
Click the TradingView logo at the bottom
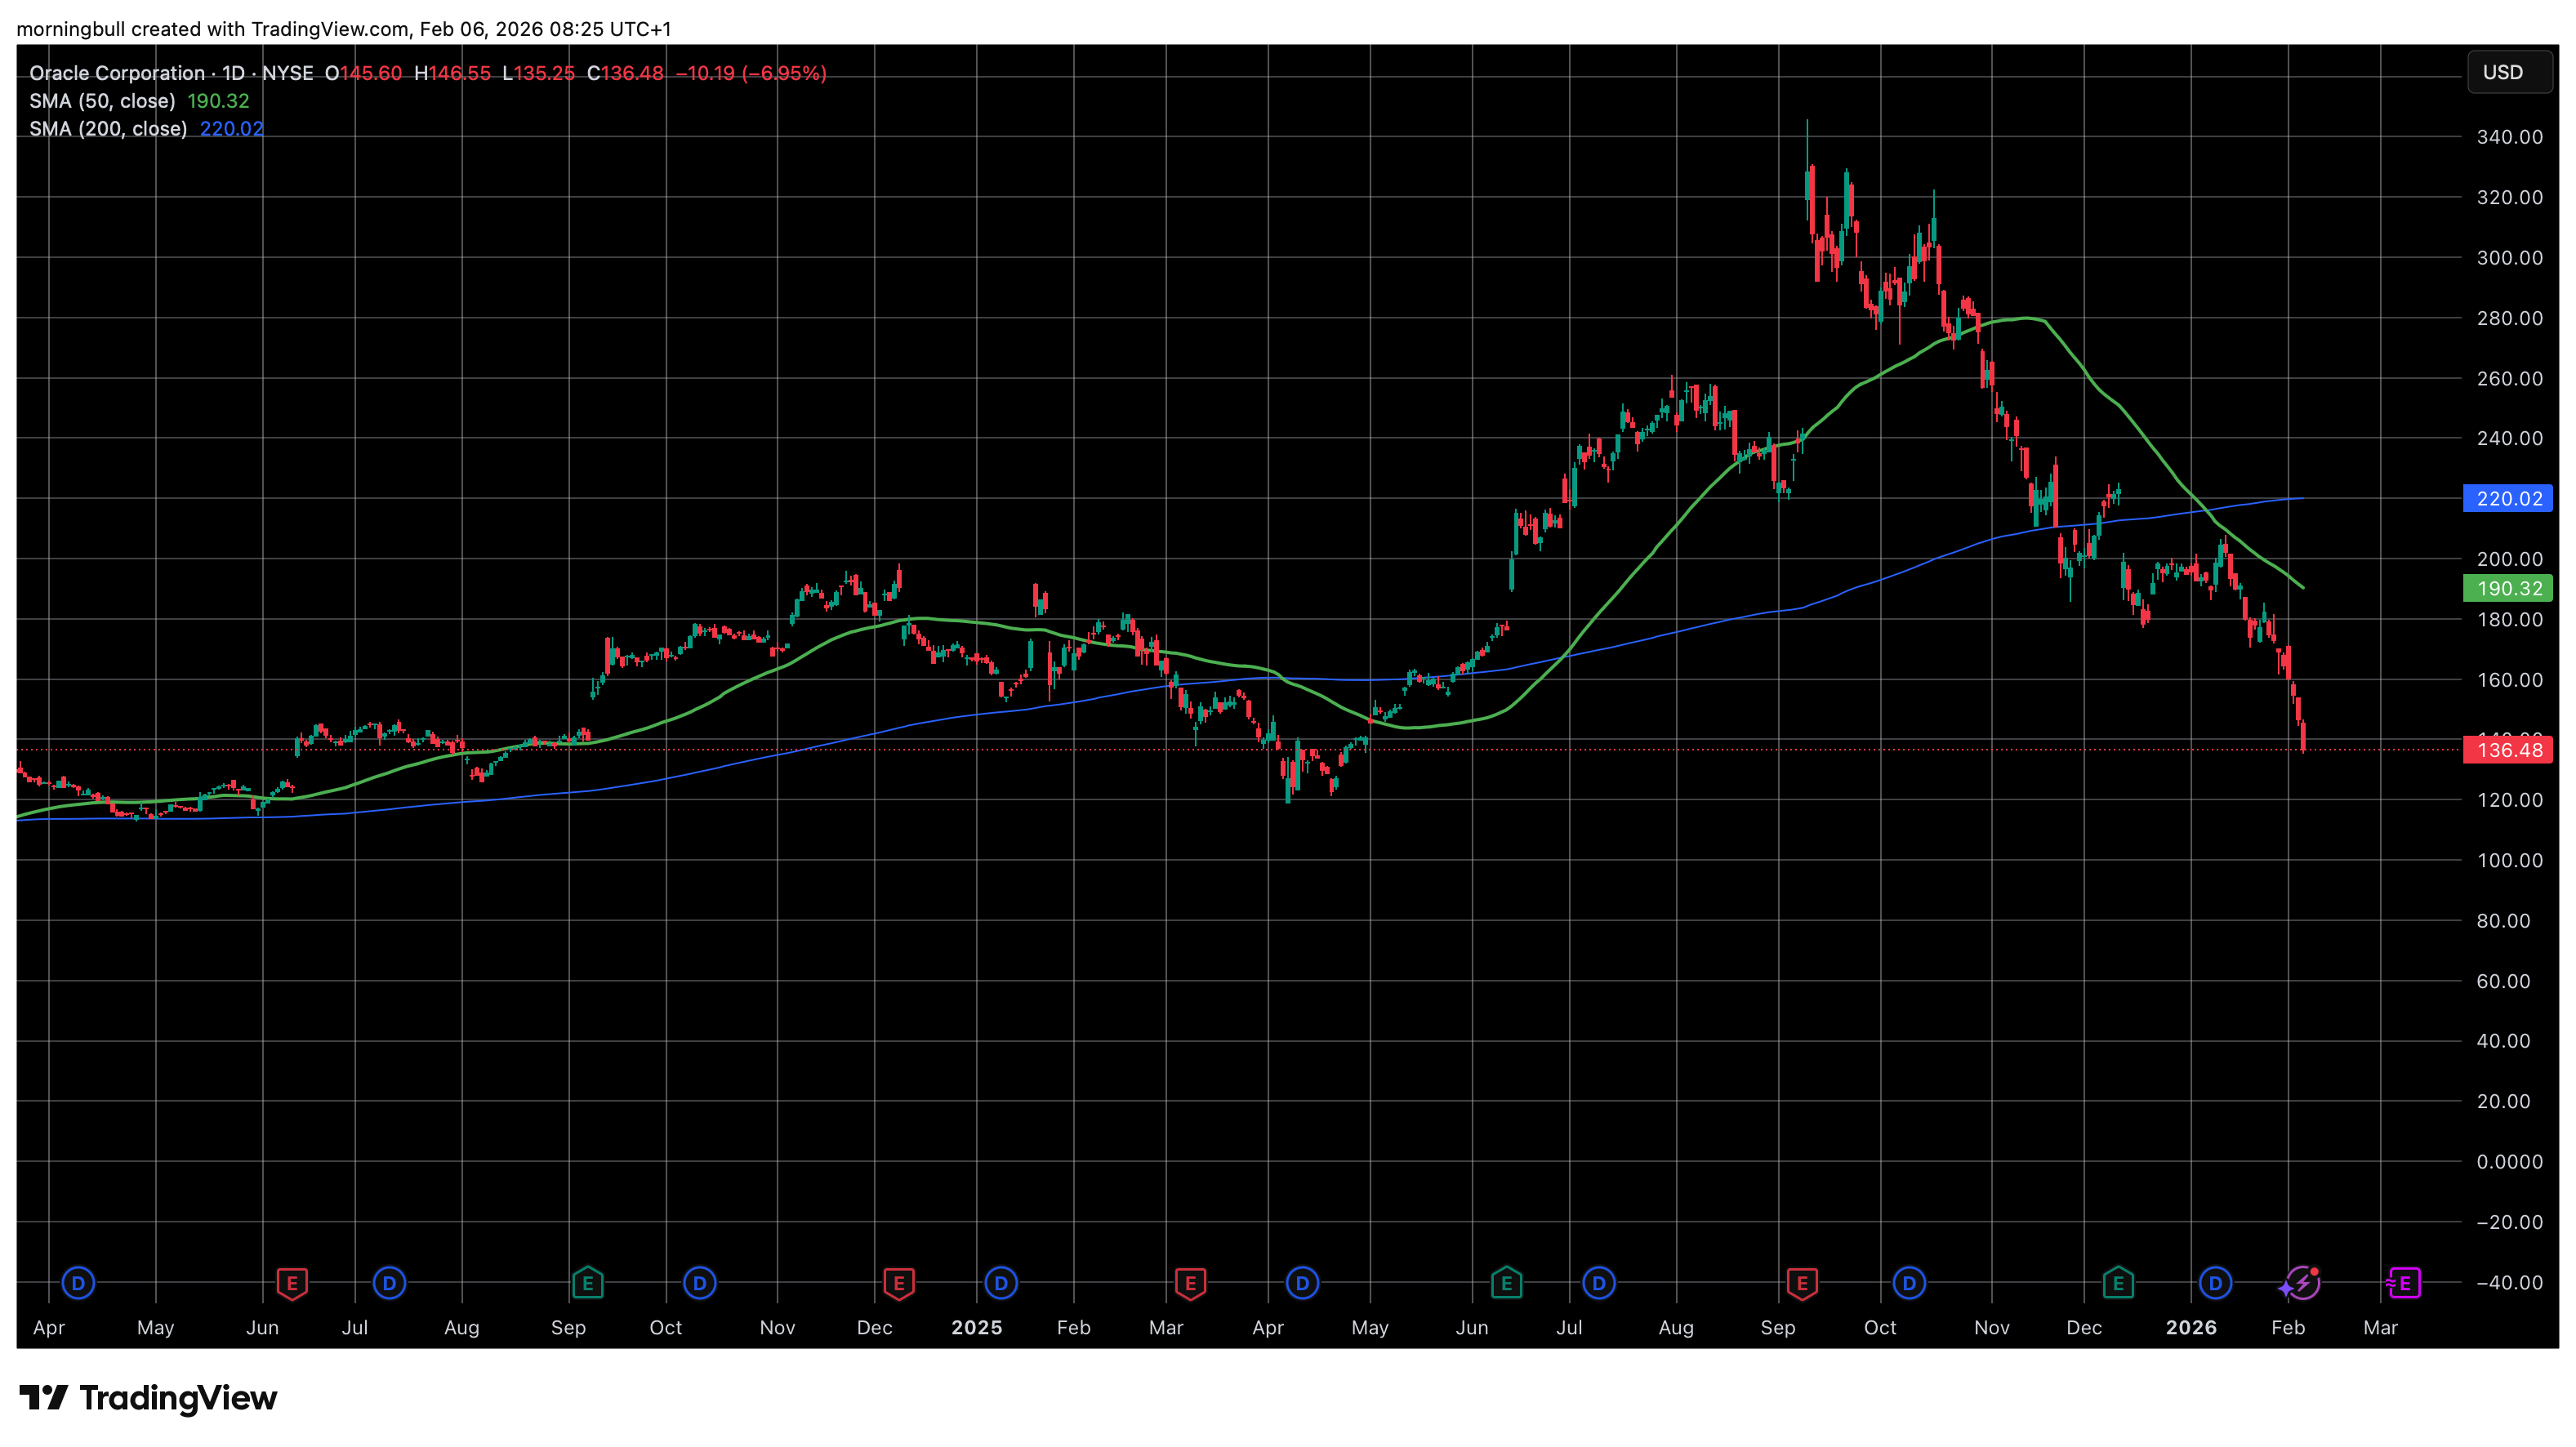pyautogui.click(x=148, y=1397)
